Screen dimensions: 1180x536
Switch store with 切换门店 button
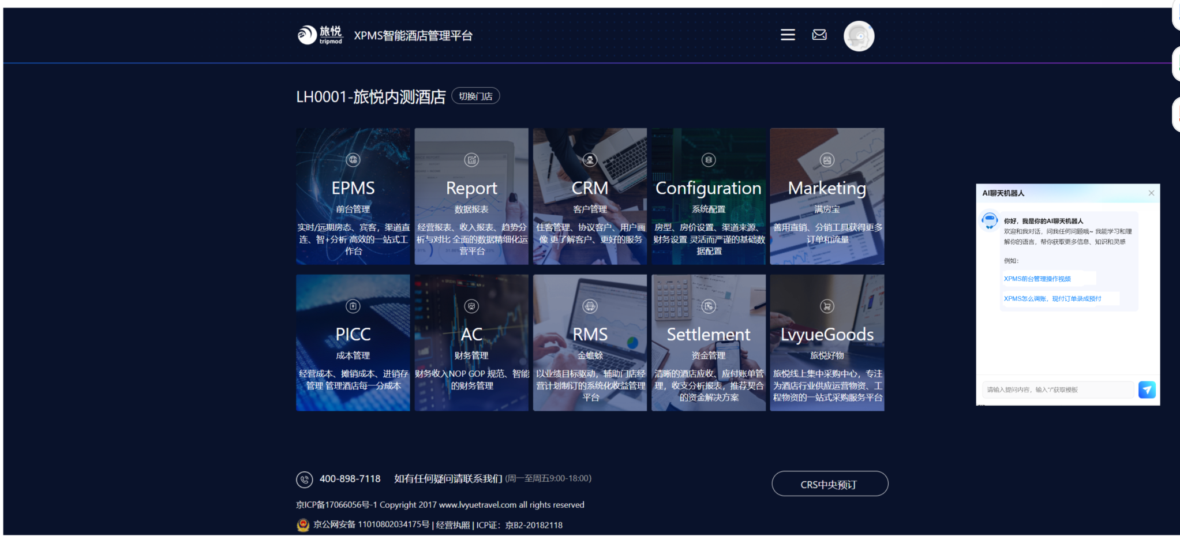click(x=475, y=96)
